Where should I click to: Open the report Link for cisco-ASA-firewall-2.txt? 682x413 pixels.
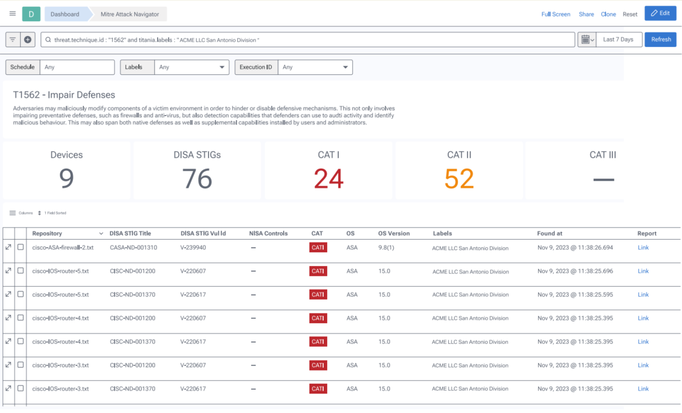pos(643,248)
